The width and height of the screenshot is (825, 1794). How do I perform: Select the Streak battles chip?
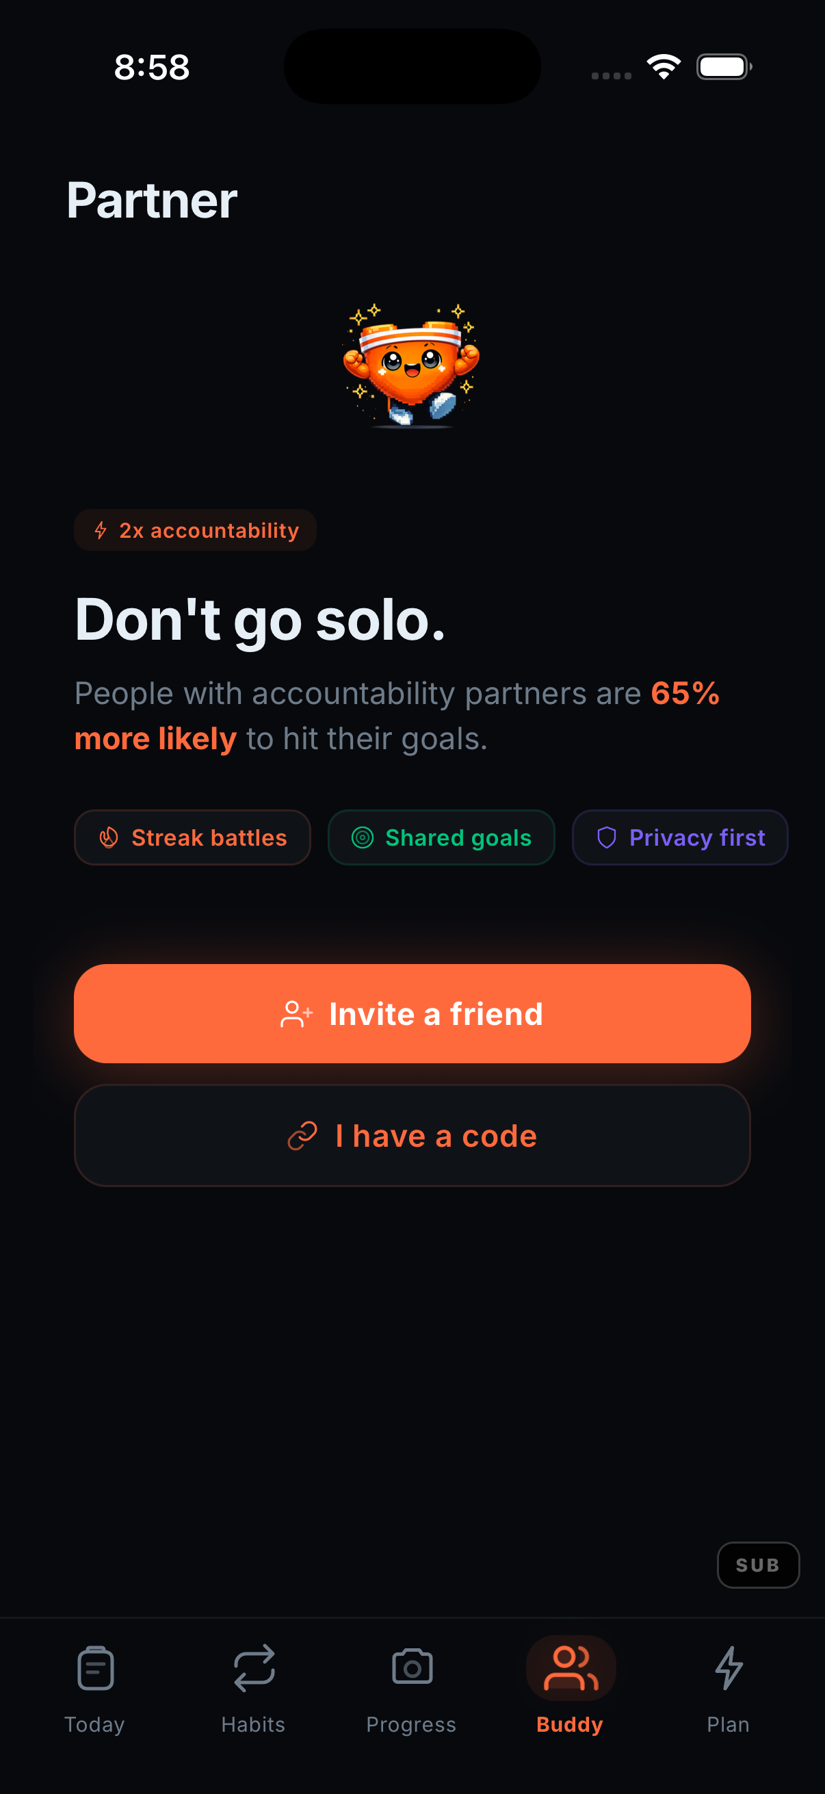click(x=192, y=837)
